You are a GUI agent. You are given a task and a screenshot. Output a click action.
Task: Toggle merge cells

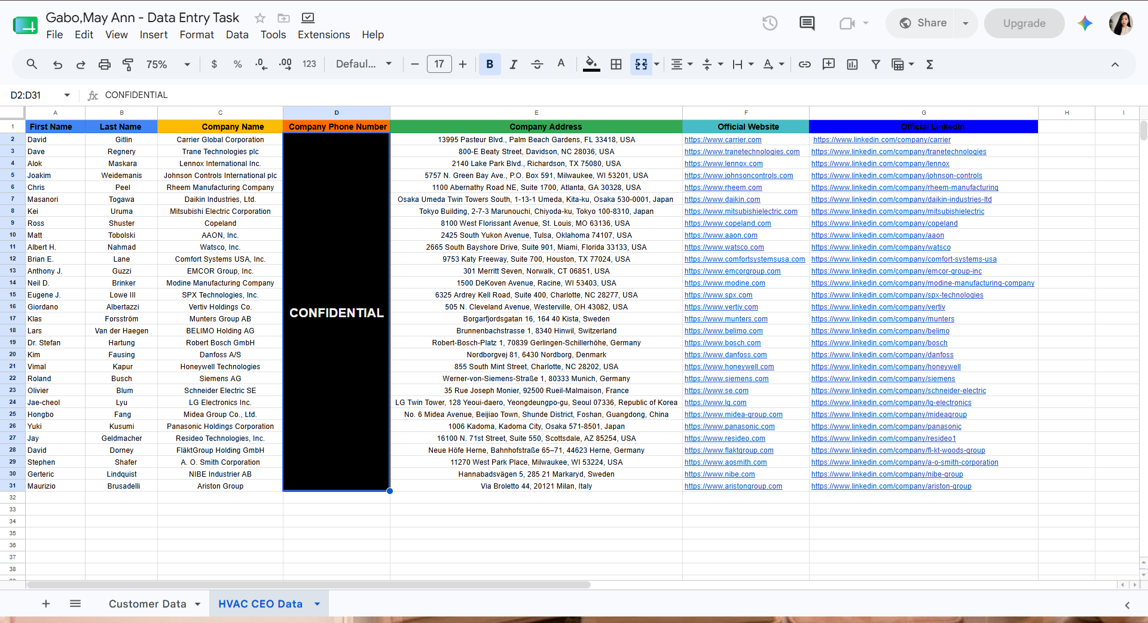coord(641,65)
